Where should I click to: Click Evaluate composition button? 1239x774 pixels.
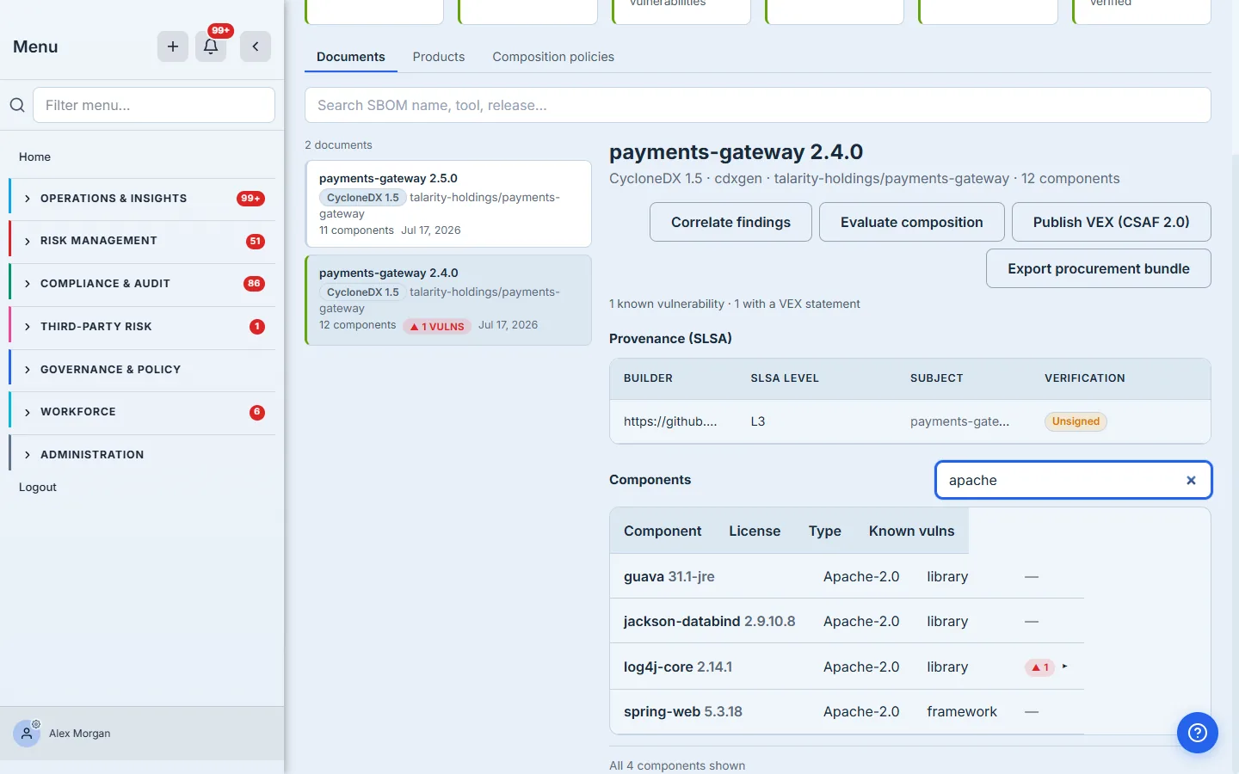tap(911, 222)
